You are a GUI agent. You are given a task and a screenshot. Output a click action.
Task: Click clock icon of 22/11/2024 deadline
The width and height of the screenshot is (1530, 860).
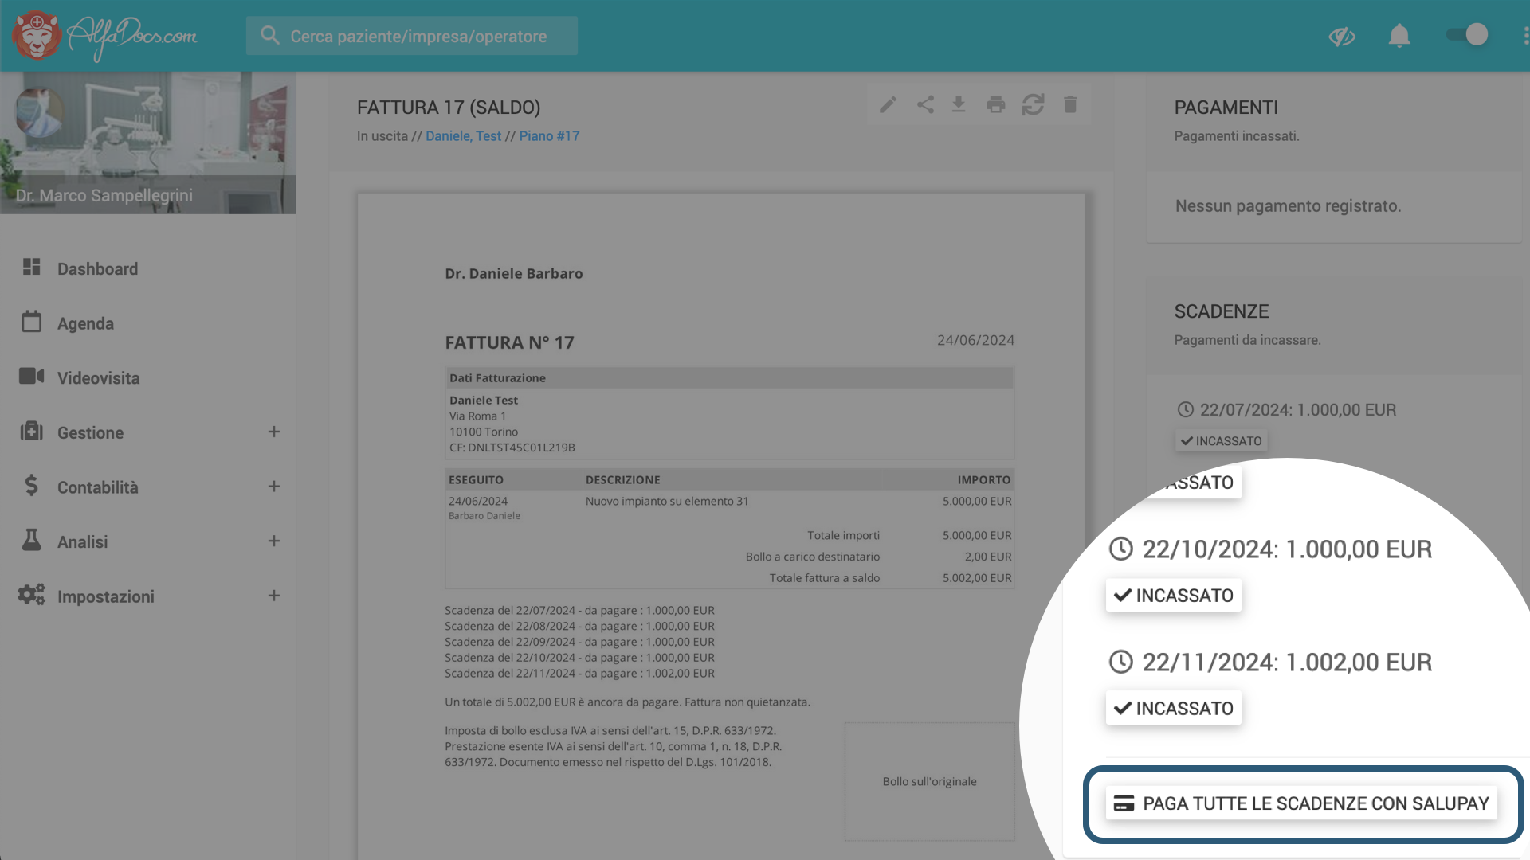(1120, 662)
